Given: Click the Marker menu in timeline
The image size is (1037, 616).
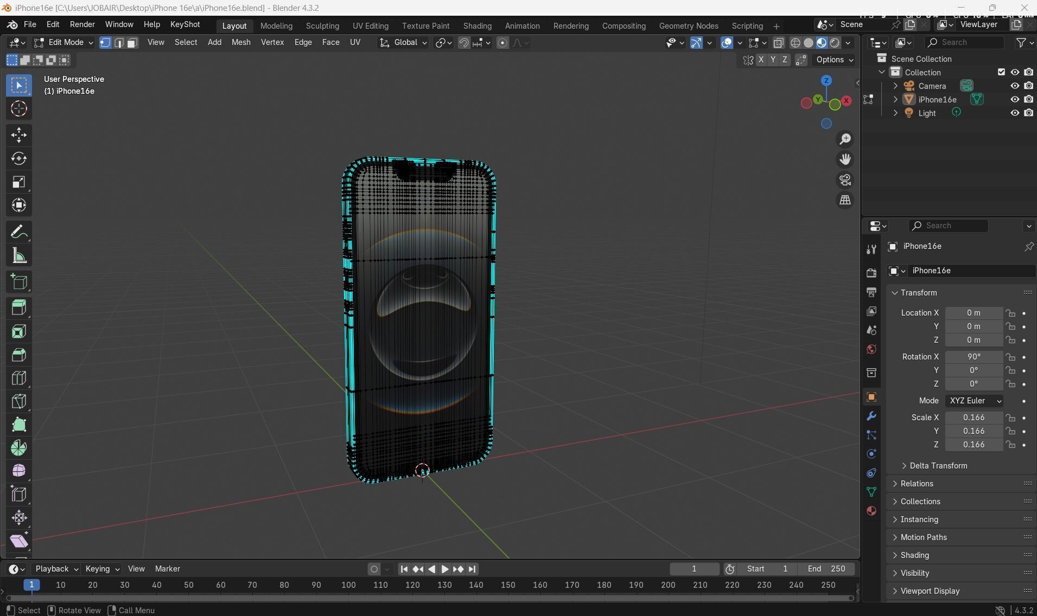Looking at the screenshot, I should coord(167,569).
